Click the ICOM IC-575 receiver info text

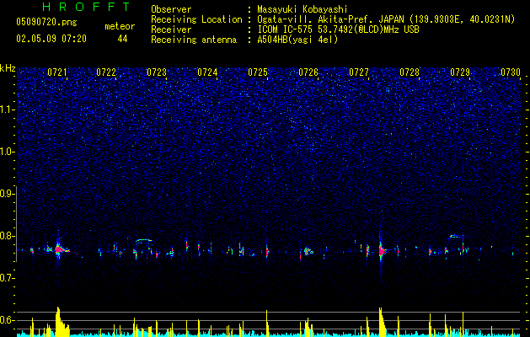[x=338, y=29]
